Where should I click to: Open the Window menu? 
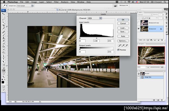pos(81,2)
